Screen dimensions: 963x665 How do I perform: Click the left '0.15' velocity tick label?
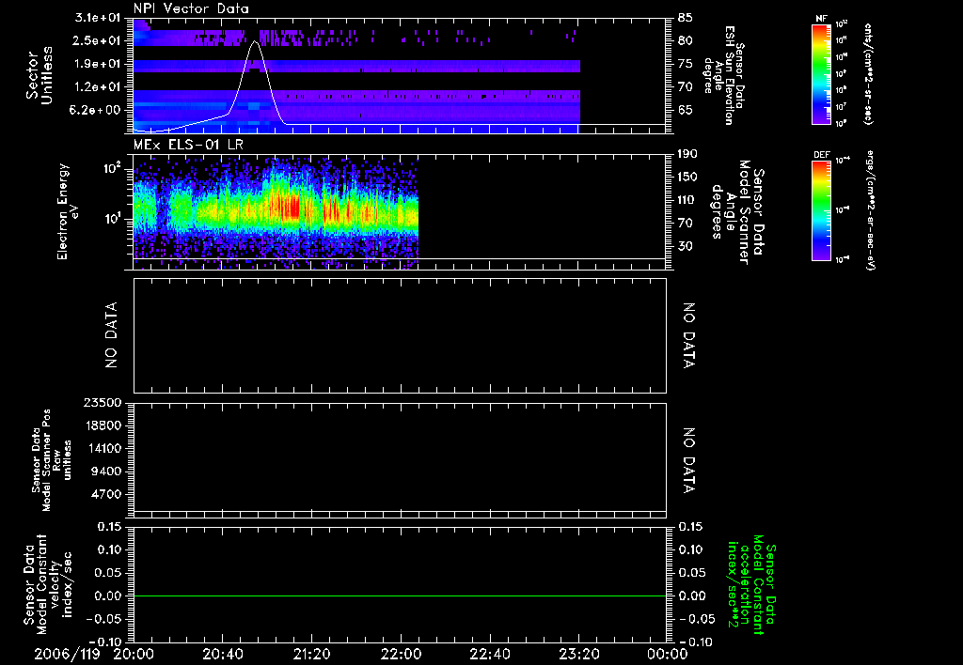click(110, 526)
